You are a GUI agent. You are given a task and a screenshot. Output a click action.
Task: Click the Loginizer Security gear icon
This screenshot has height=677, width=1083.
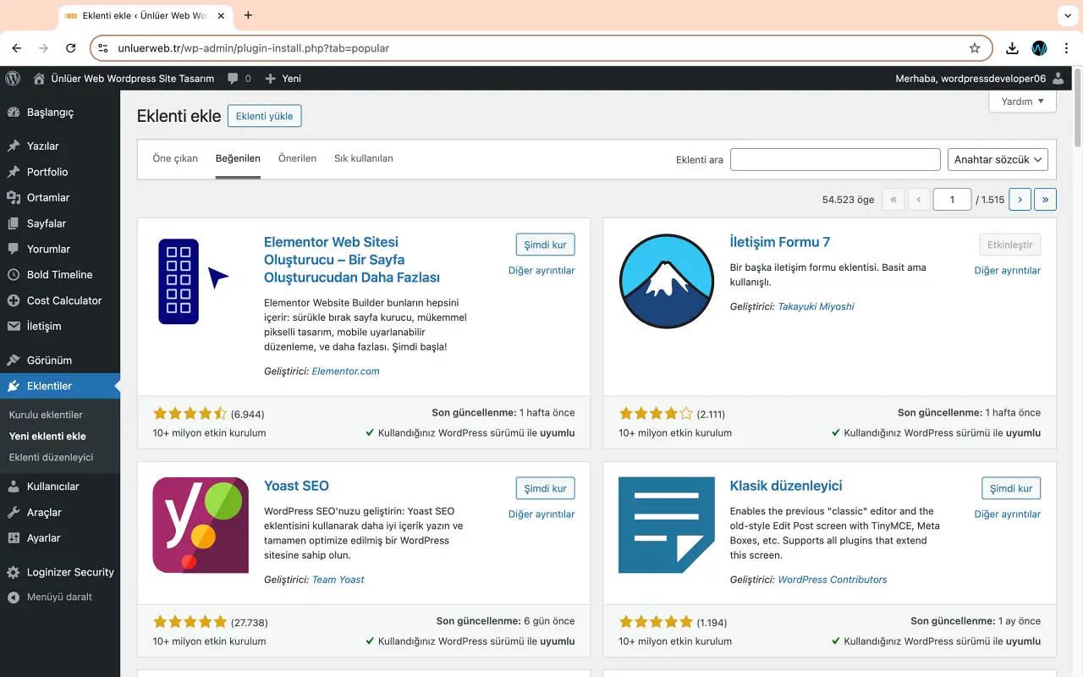click(x=13, y=572)
